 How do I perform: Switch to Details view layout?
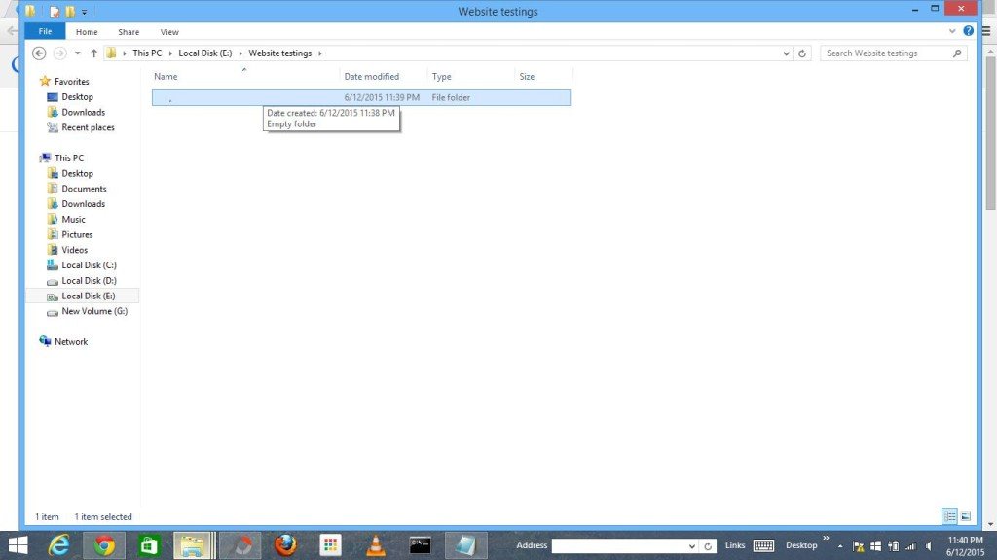pos(948,516)
